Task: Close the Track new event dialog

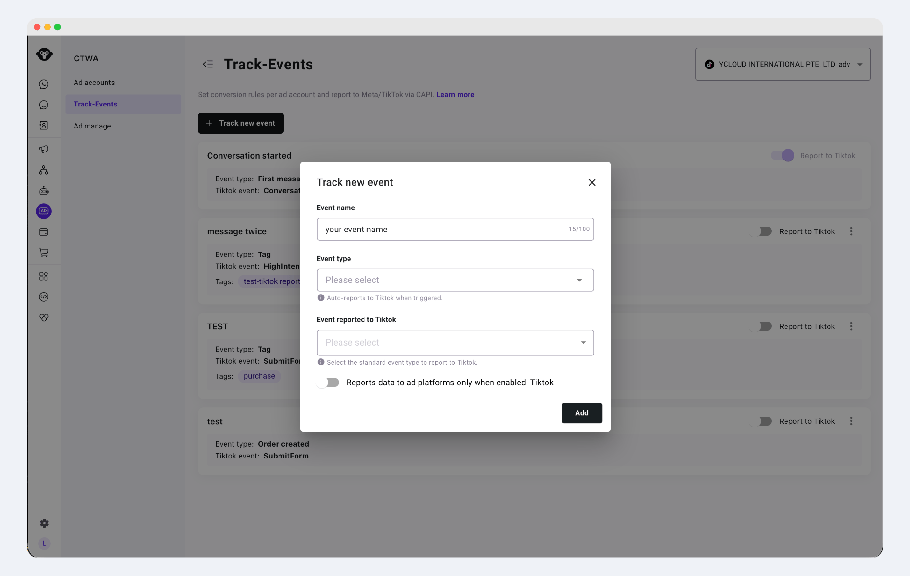Action: point(592,182)
